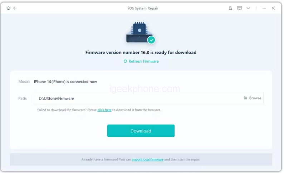
Task: Select the Refresh Firmware text link
Action: click(144, 61)
